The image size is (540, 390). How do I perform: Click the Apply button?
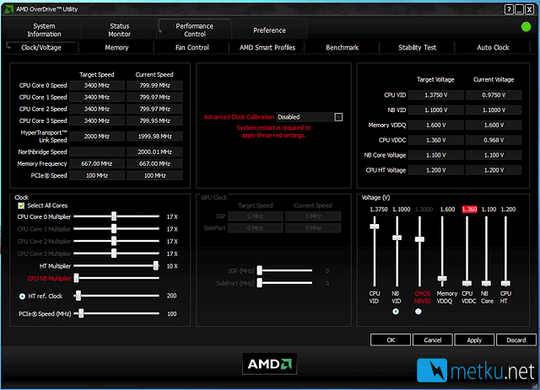(474, 339)
